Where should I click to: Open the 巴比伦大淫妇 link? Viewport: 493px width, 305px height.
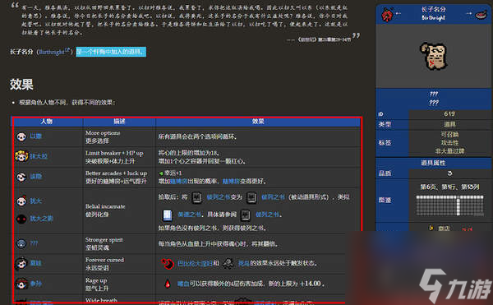(196, 263)
